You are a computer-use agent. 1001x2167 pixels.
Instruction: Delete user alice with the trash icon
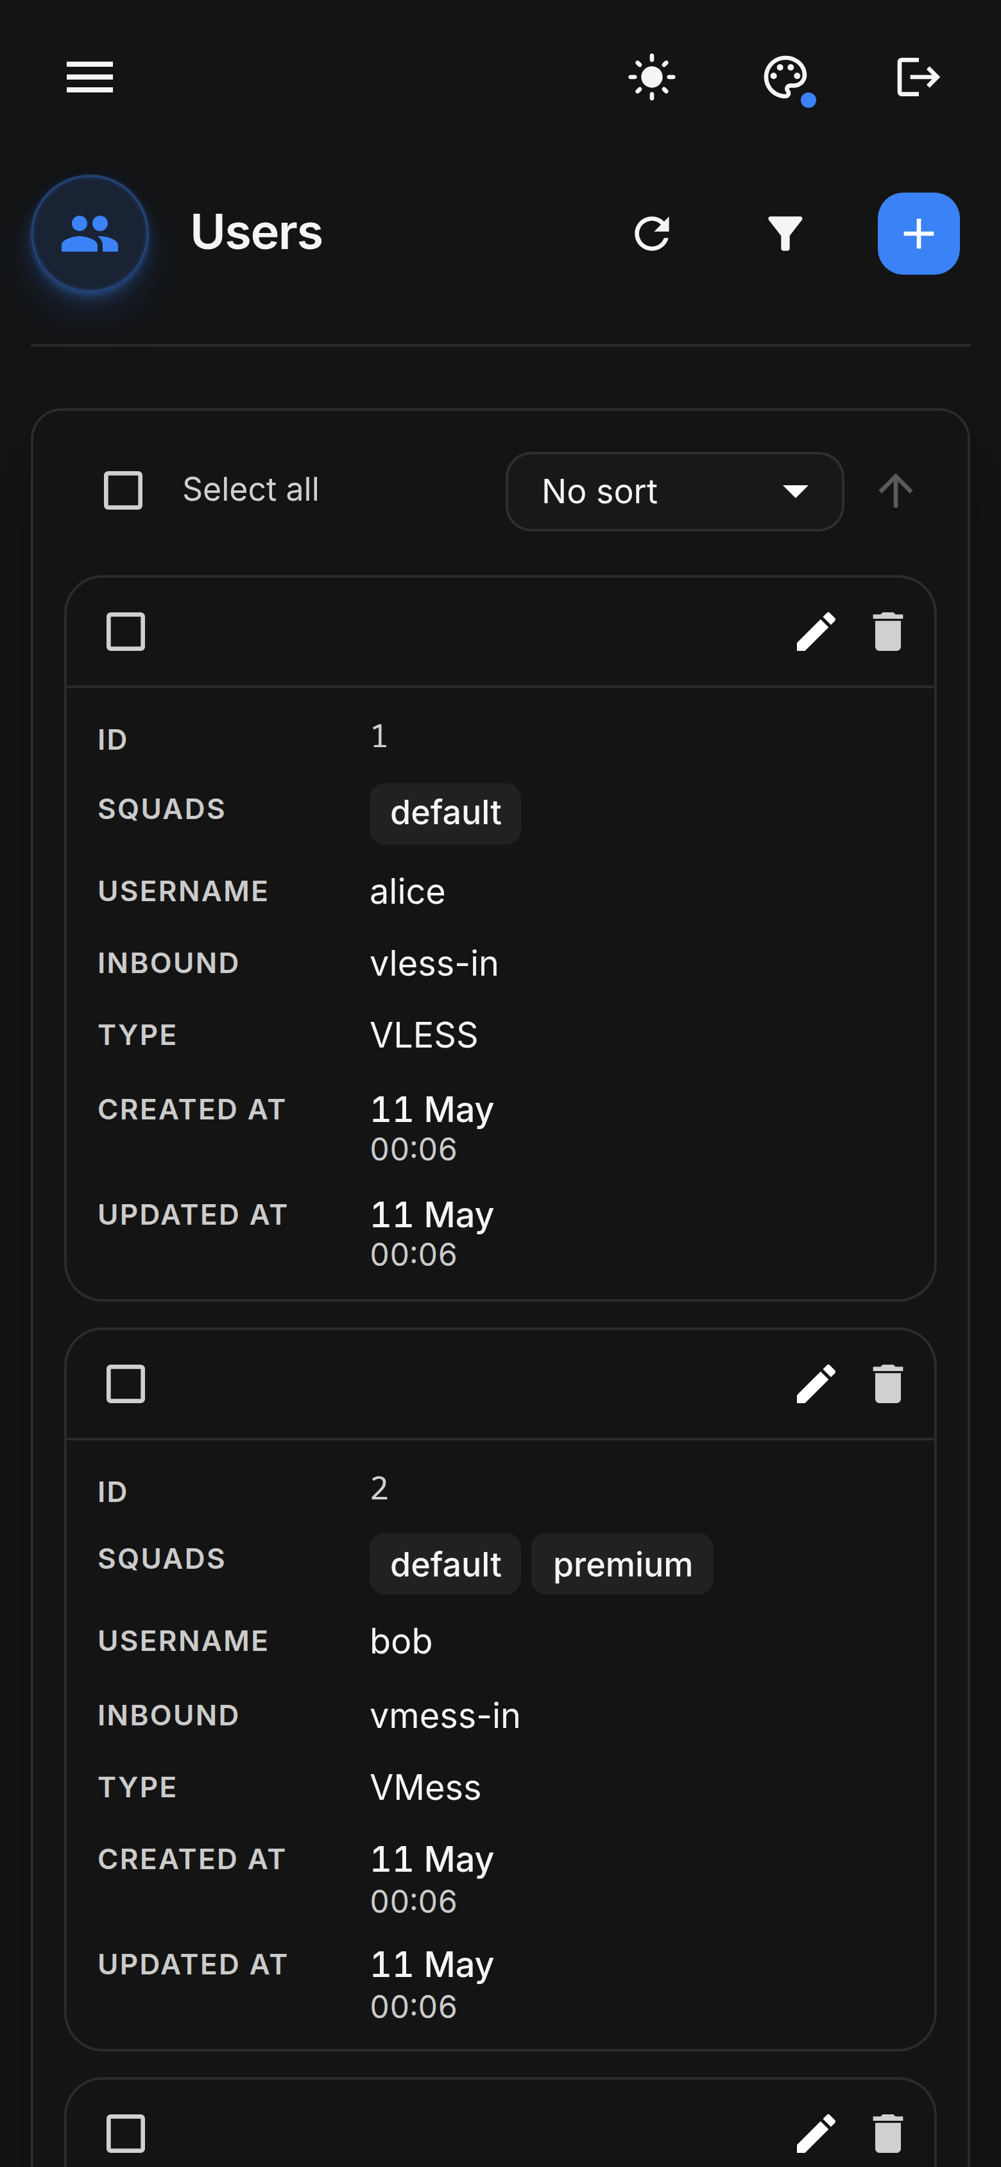pyautogui.click(x=888, y=632)
